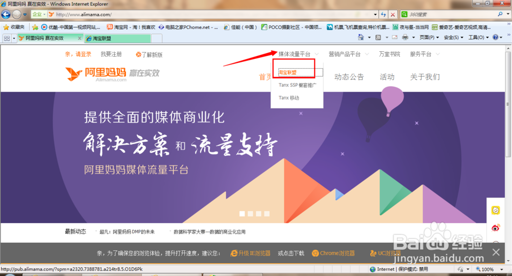Select the first banner slide indicator
This screenshot has width=512, height=276.
click(242, 214)
